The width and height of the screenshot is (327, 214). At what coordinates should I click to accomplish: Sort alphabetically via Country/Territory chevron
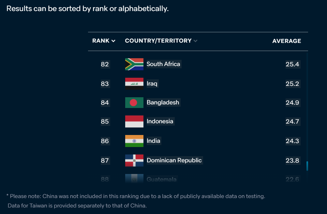pos(195,41)
